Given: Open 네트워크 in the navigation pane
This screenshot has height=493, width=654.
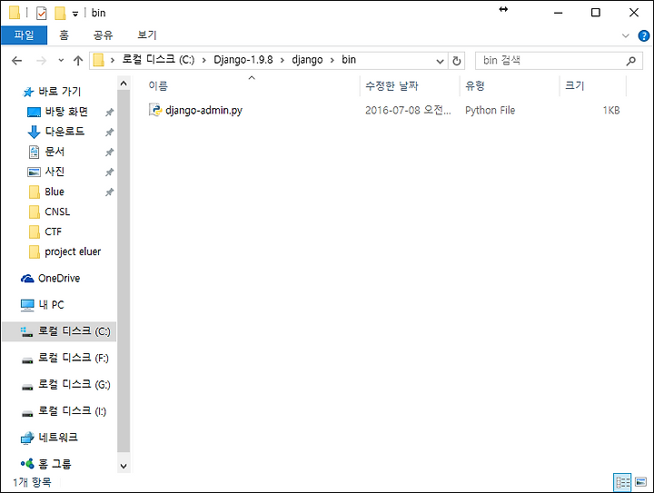Looking at the screenshot, I should [58, 438].
